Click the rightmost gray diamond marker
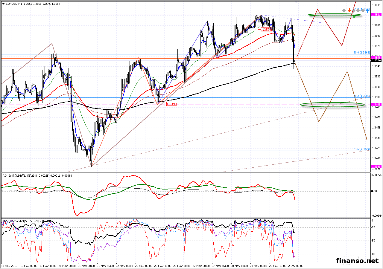This screenshot has height=269, width=383. 363,10
